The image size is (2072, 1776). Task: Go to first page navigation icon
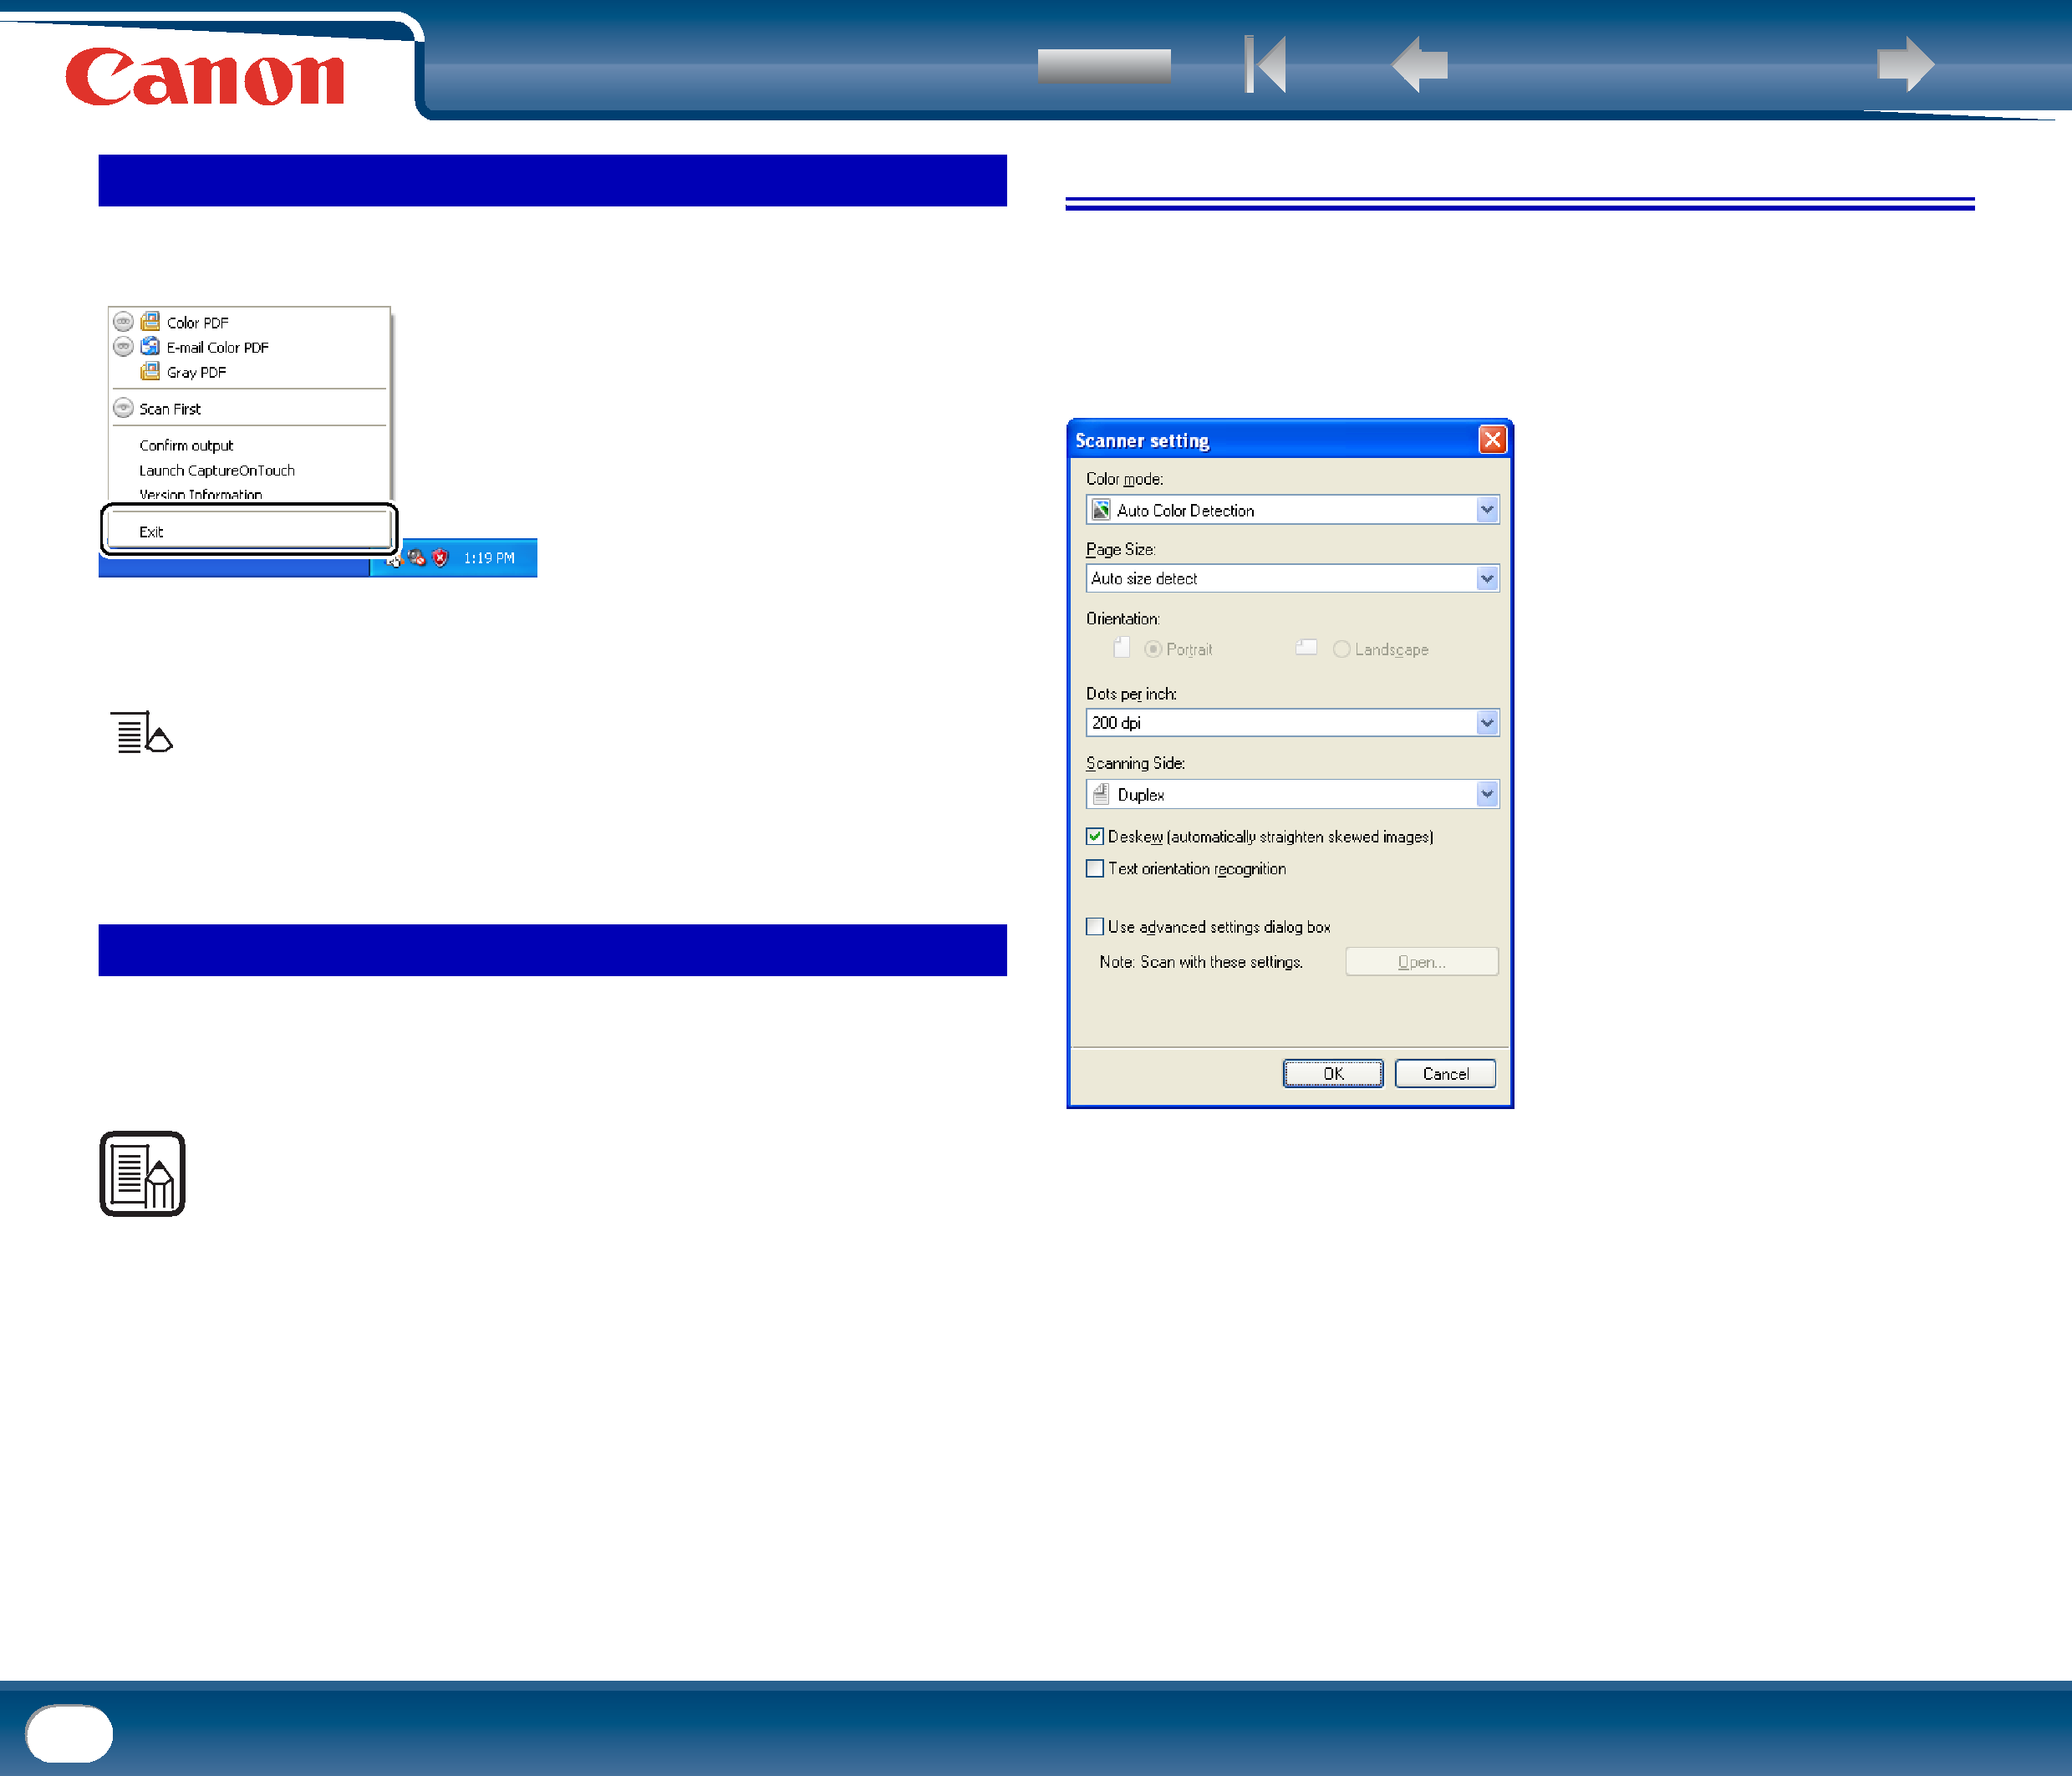(1265, 64)
